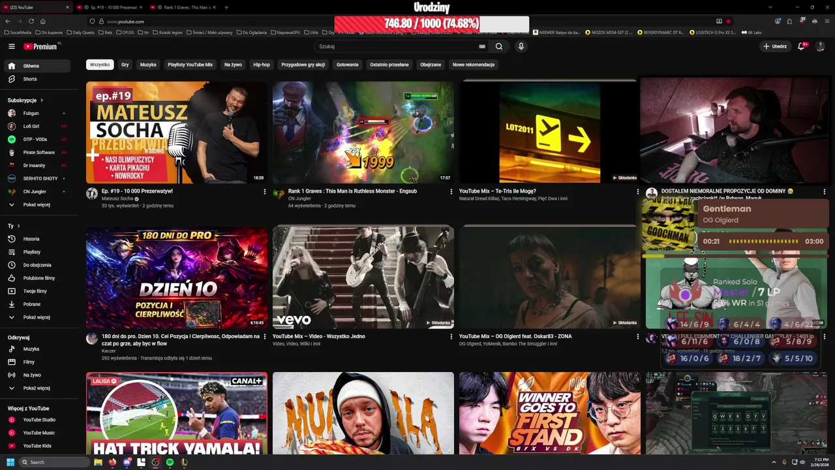The width and height of the screenshot is (835, 470).
Task: Launch YouTube Music from sidebar
Action: 38,433
